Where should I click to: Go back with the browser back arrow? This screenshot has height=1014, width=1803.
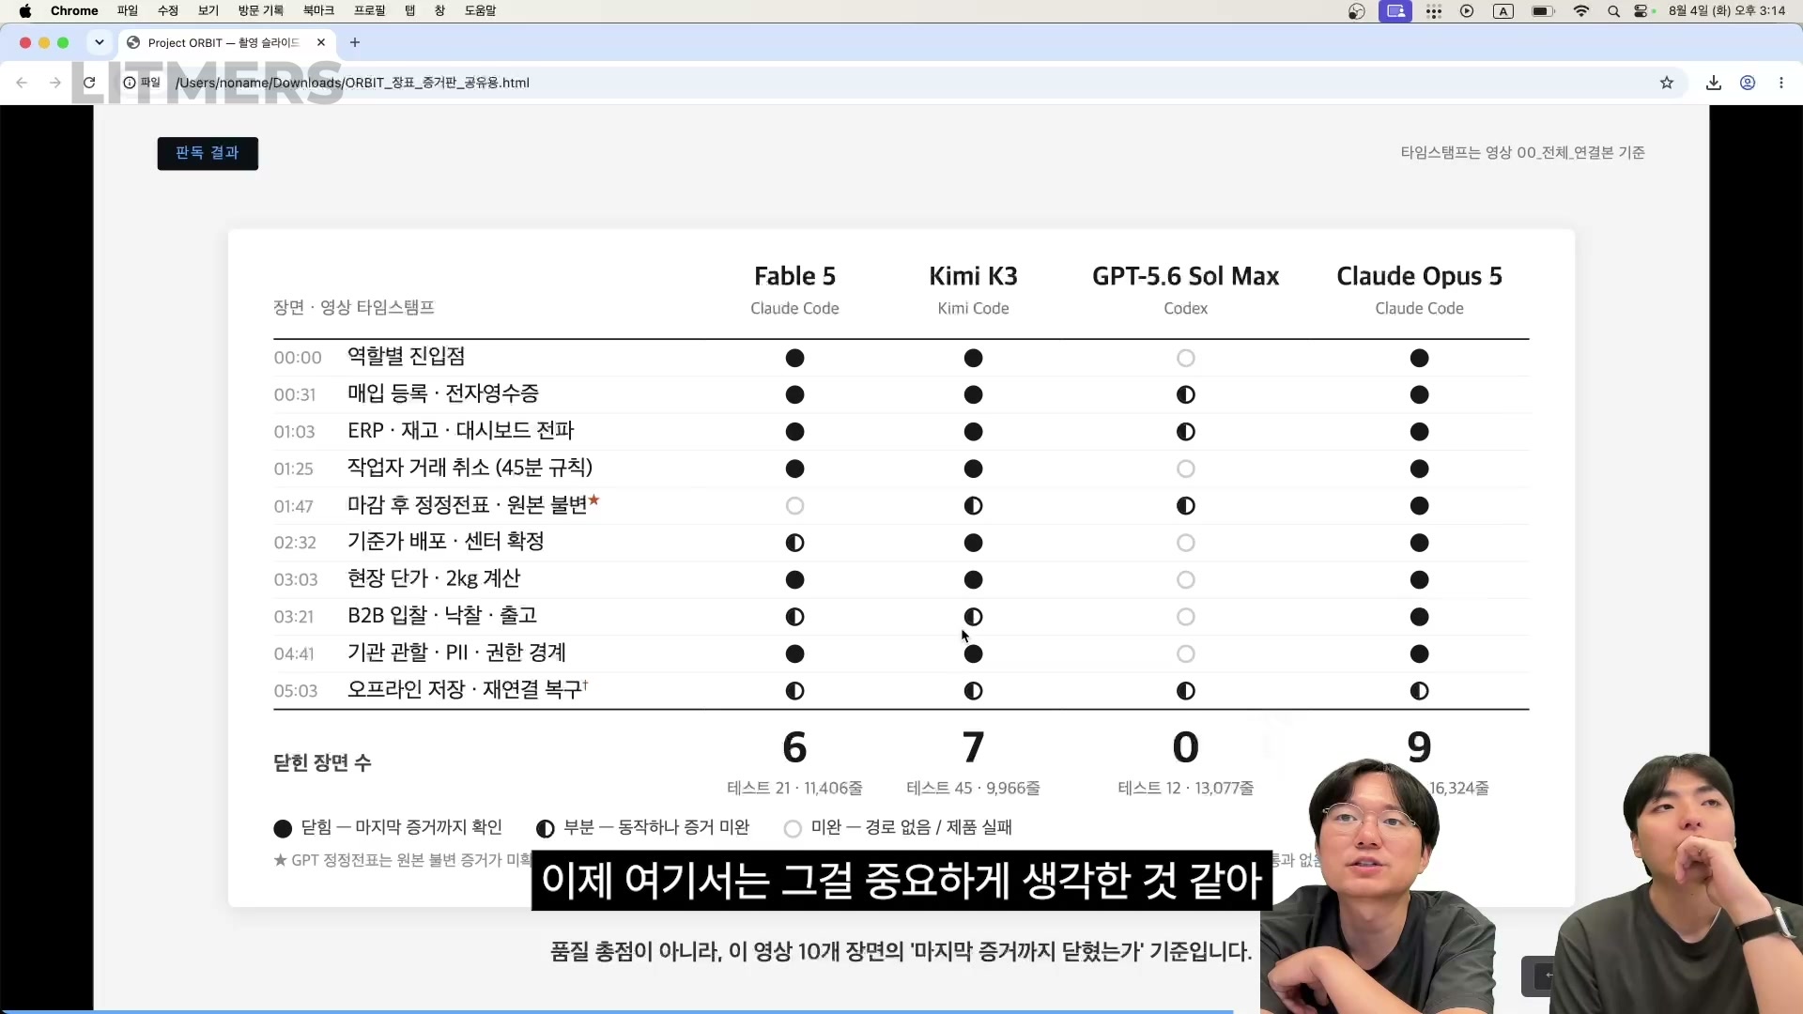coord(22,83)
